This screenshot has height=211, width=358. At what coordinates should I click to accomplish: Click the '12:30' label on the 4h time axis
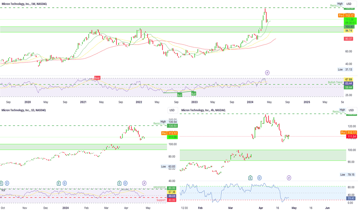click(x=184, y=208)
